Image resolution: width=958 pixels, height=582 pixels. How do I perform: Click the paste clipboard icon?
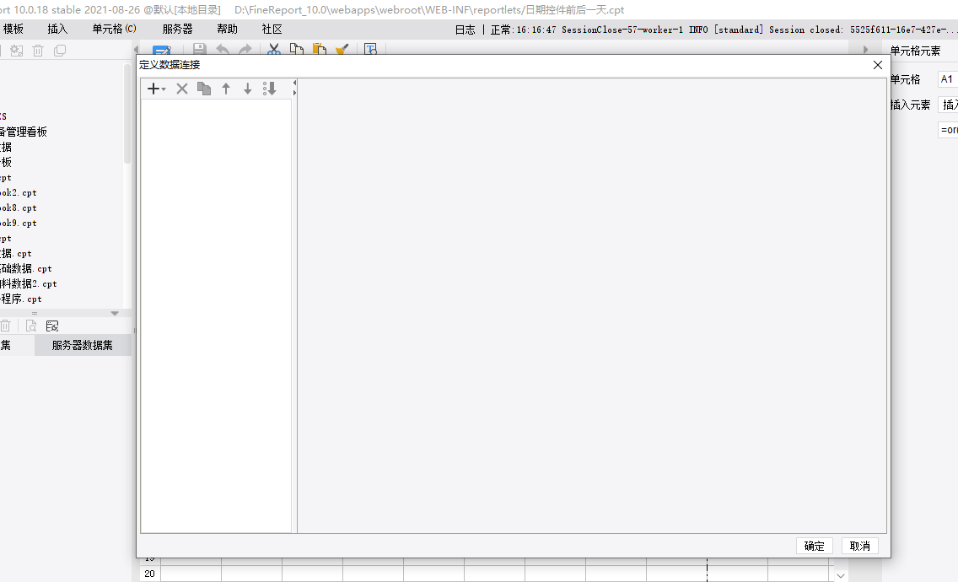(x=320, y=50)
